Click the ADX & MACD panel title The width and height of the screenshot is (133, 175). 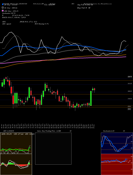(9, 131)
